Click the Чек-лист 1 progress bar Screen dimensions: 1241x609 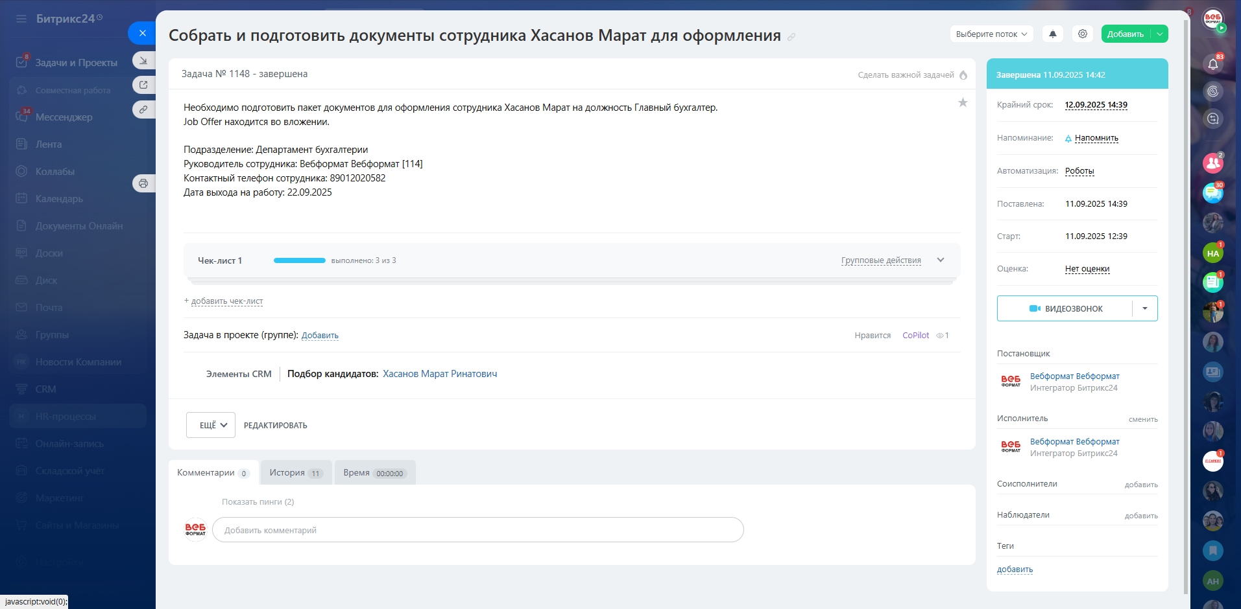pos(299,260)
